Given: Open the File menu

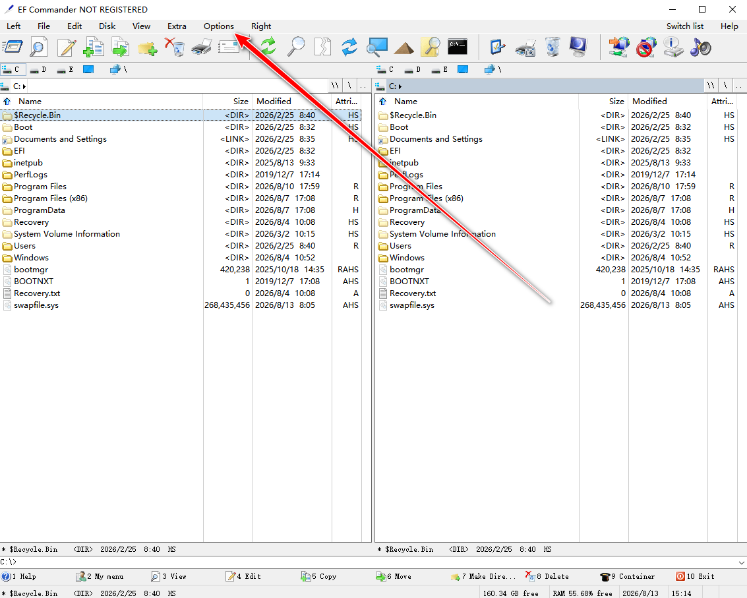Looking at the screenshot, I should [x=44, y=26].
